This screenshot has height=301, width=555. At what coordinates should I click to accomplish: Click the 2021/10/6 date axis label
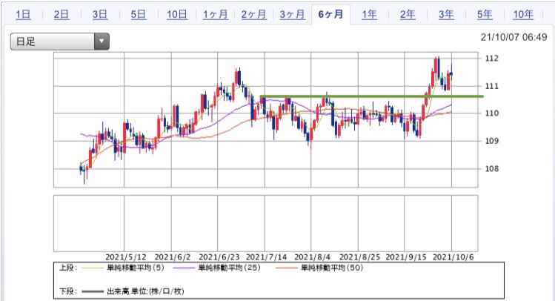pos(453,257)
